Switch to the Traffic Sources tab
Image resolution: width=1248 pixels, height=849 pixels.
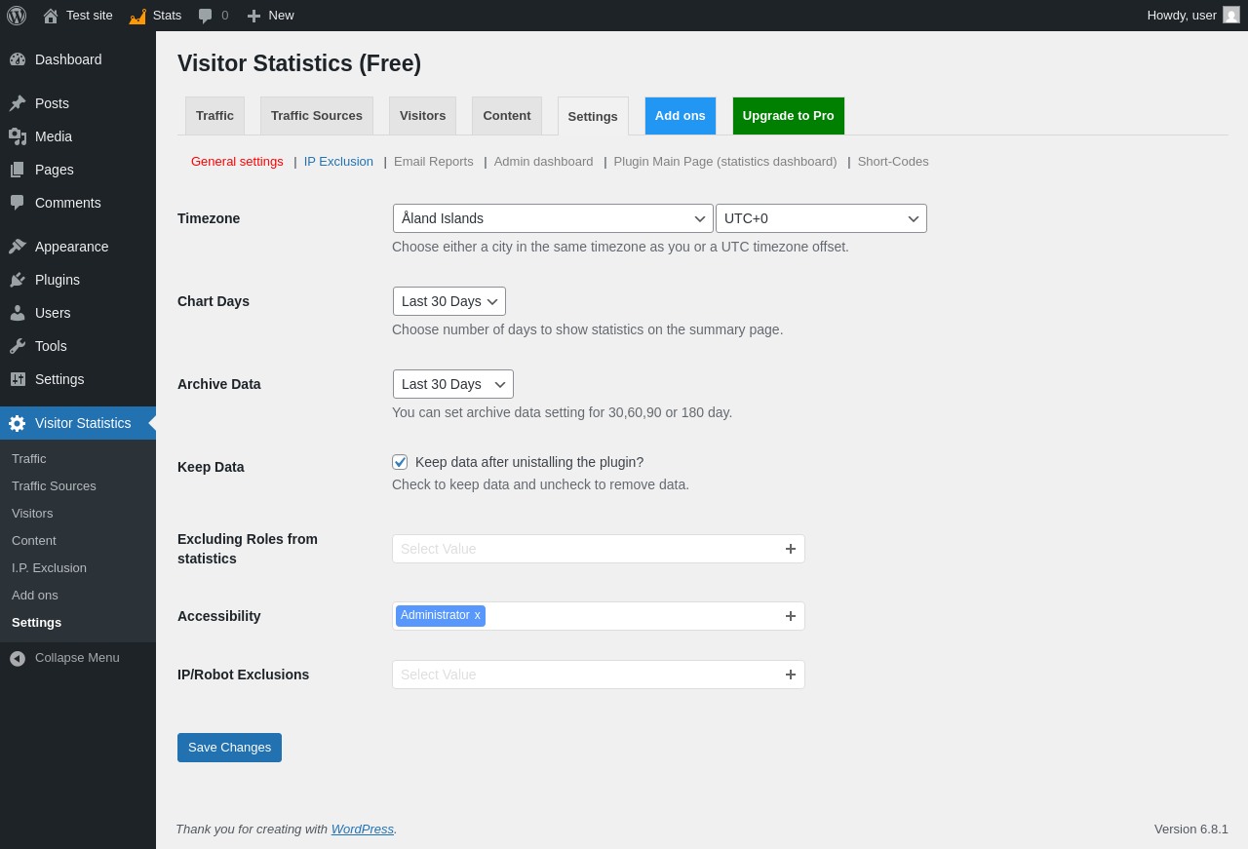[317, 116]
